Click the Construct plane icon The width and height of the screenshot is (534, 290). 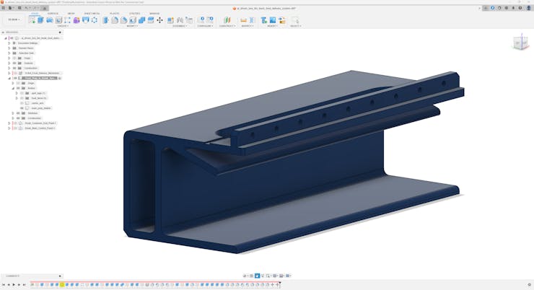(x=227, y=20)
